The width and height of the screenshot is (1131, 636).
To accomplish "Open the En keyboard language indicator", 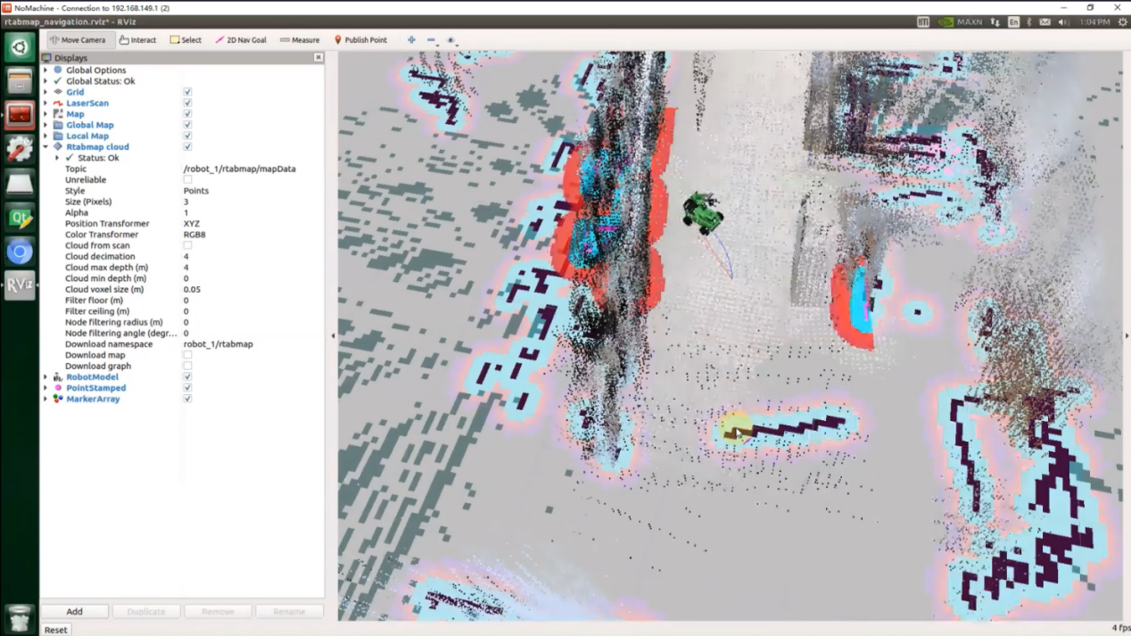I will tap(1013, 22).
